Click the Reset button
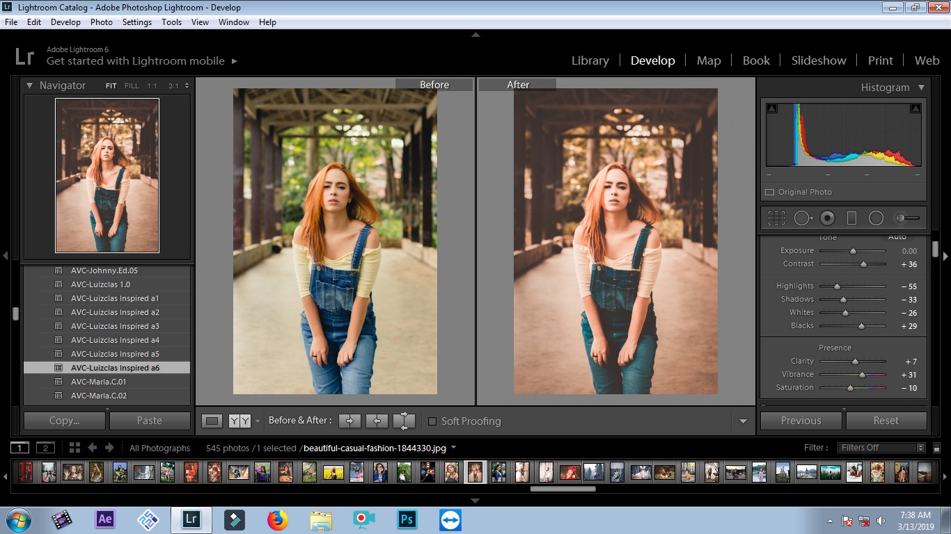 tap(886, 421)
